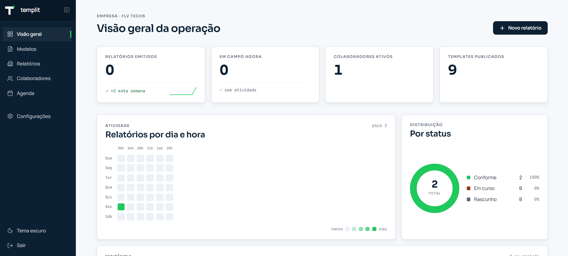568x256 pixels.
Task: Select Agenda from sidebar
Action: coord(37,93)
